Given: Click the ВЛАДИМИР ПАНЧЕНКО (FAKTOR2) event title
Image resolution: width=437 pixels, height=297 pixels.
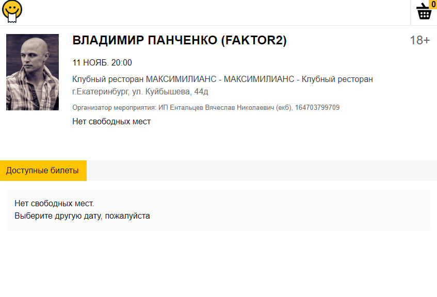Looking at the screenshot, I should 179,40.
